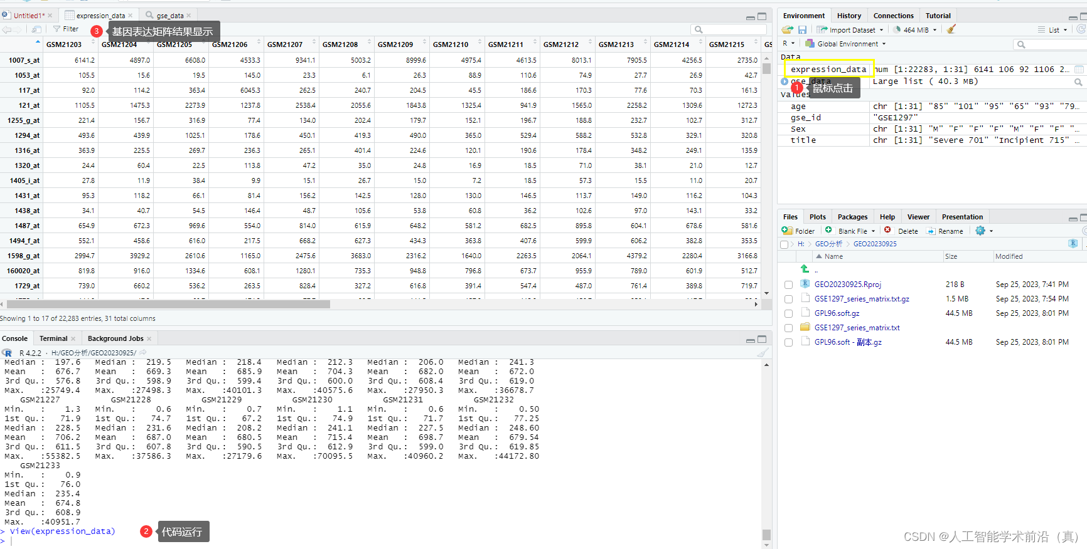The height and width of the screenshot is (549, 1087).
Task: Close the Terminal tab
Action: coord(73,339)
